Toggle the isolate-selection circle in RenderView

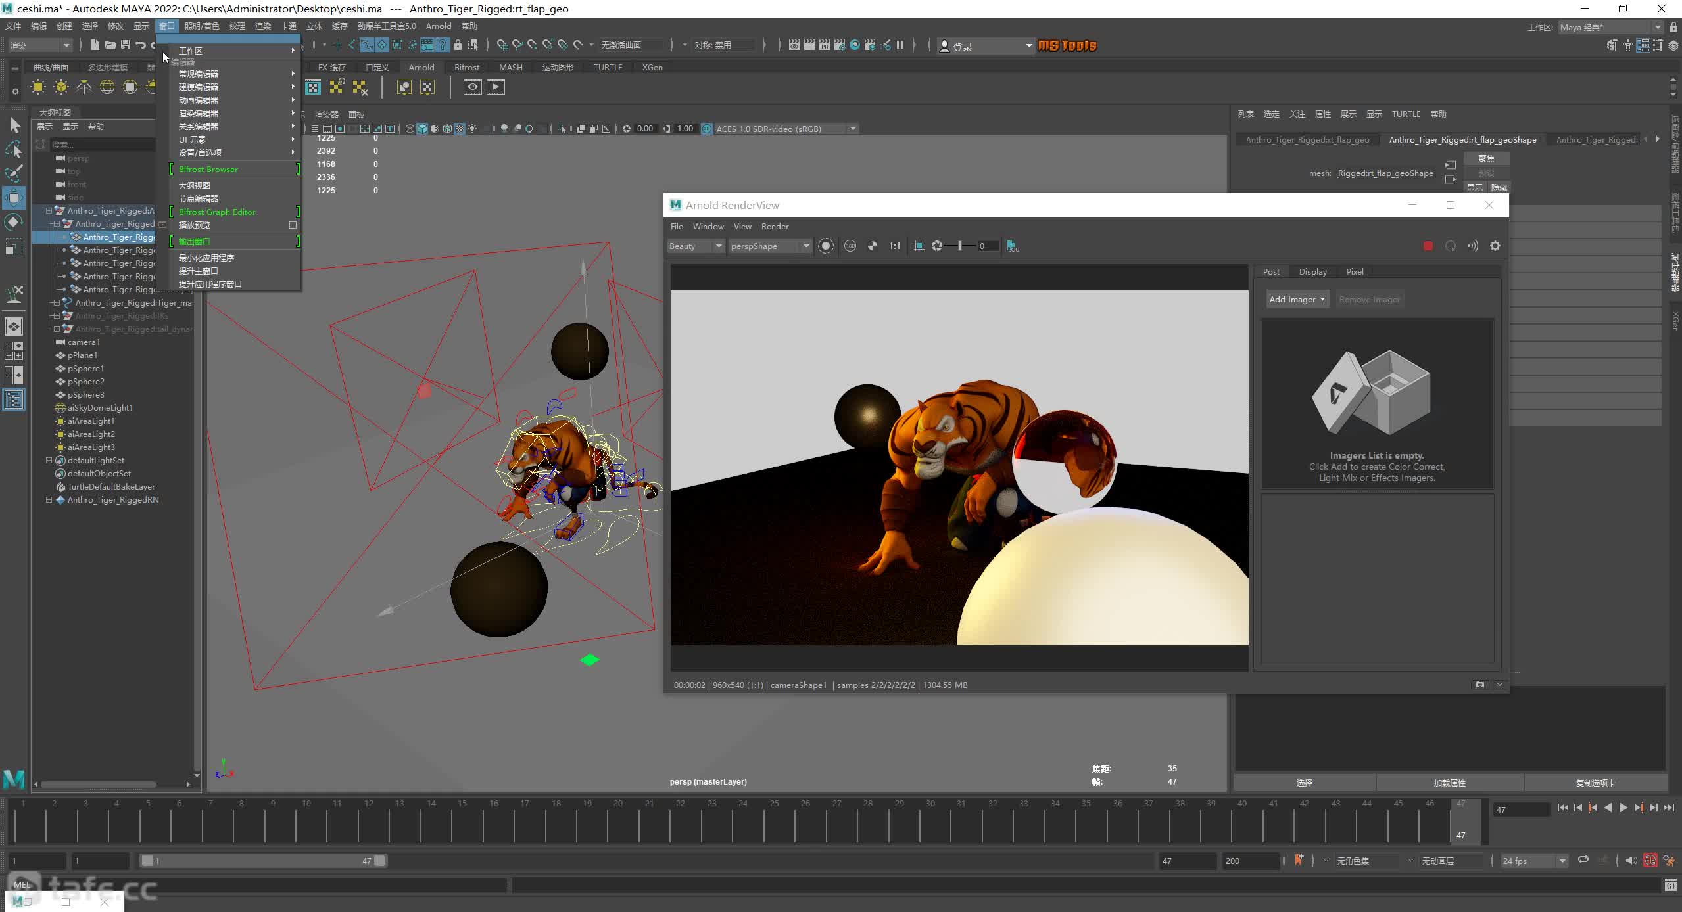click(826, 246)
